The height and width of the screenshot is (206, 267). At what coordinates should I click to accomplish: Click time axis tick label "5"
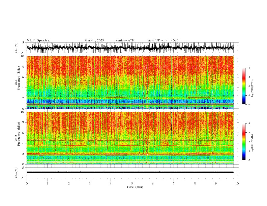pos(132,183)
